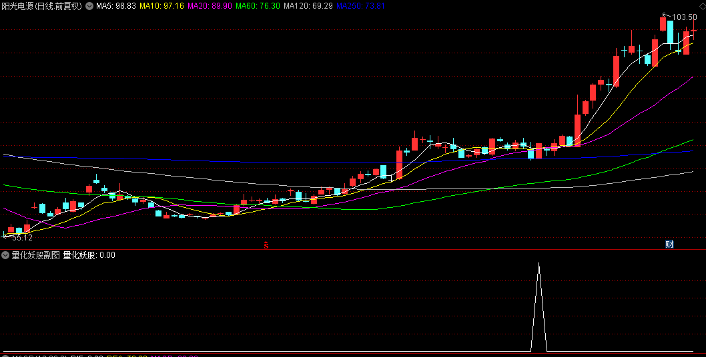Click the blue MA250: 73.81 label
706x357 pixels.
coord(360,6)
